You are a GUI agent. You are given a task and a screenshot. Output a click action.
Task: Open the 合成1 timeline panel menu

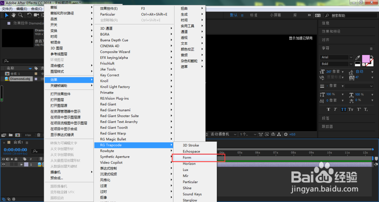(x=27, y=142)
